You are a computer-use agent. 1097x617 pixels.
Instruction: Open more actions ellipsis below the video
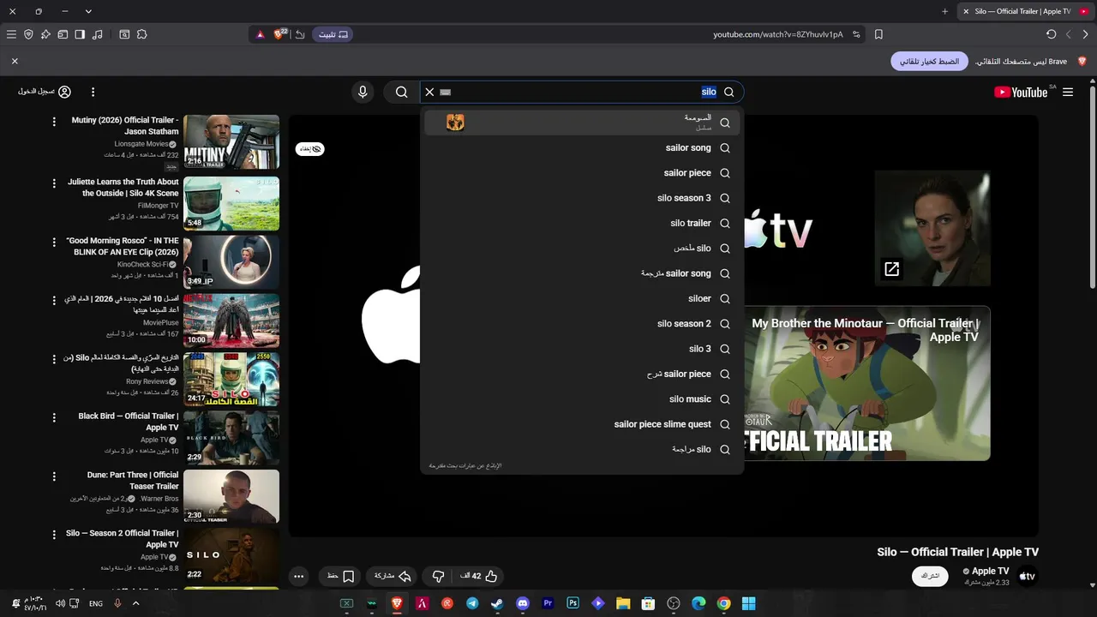pyautogui.click(x=298, y=576)
